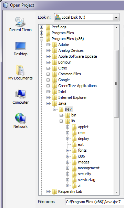
Task: Expand the Internet Explorer node
Action: (x=48, y=98)
